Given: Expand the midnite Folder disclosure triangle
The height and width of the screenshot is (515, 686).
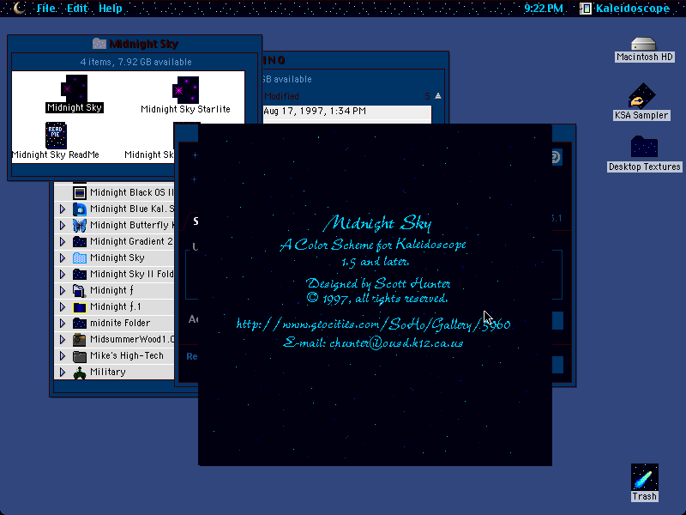Looking at the screenshot, I should tap(63, 324).
